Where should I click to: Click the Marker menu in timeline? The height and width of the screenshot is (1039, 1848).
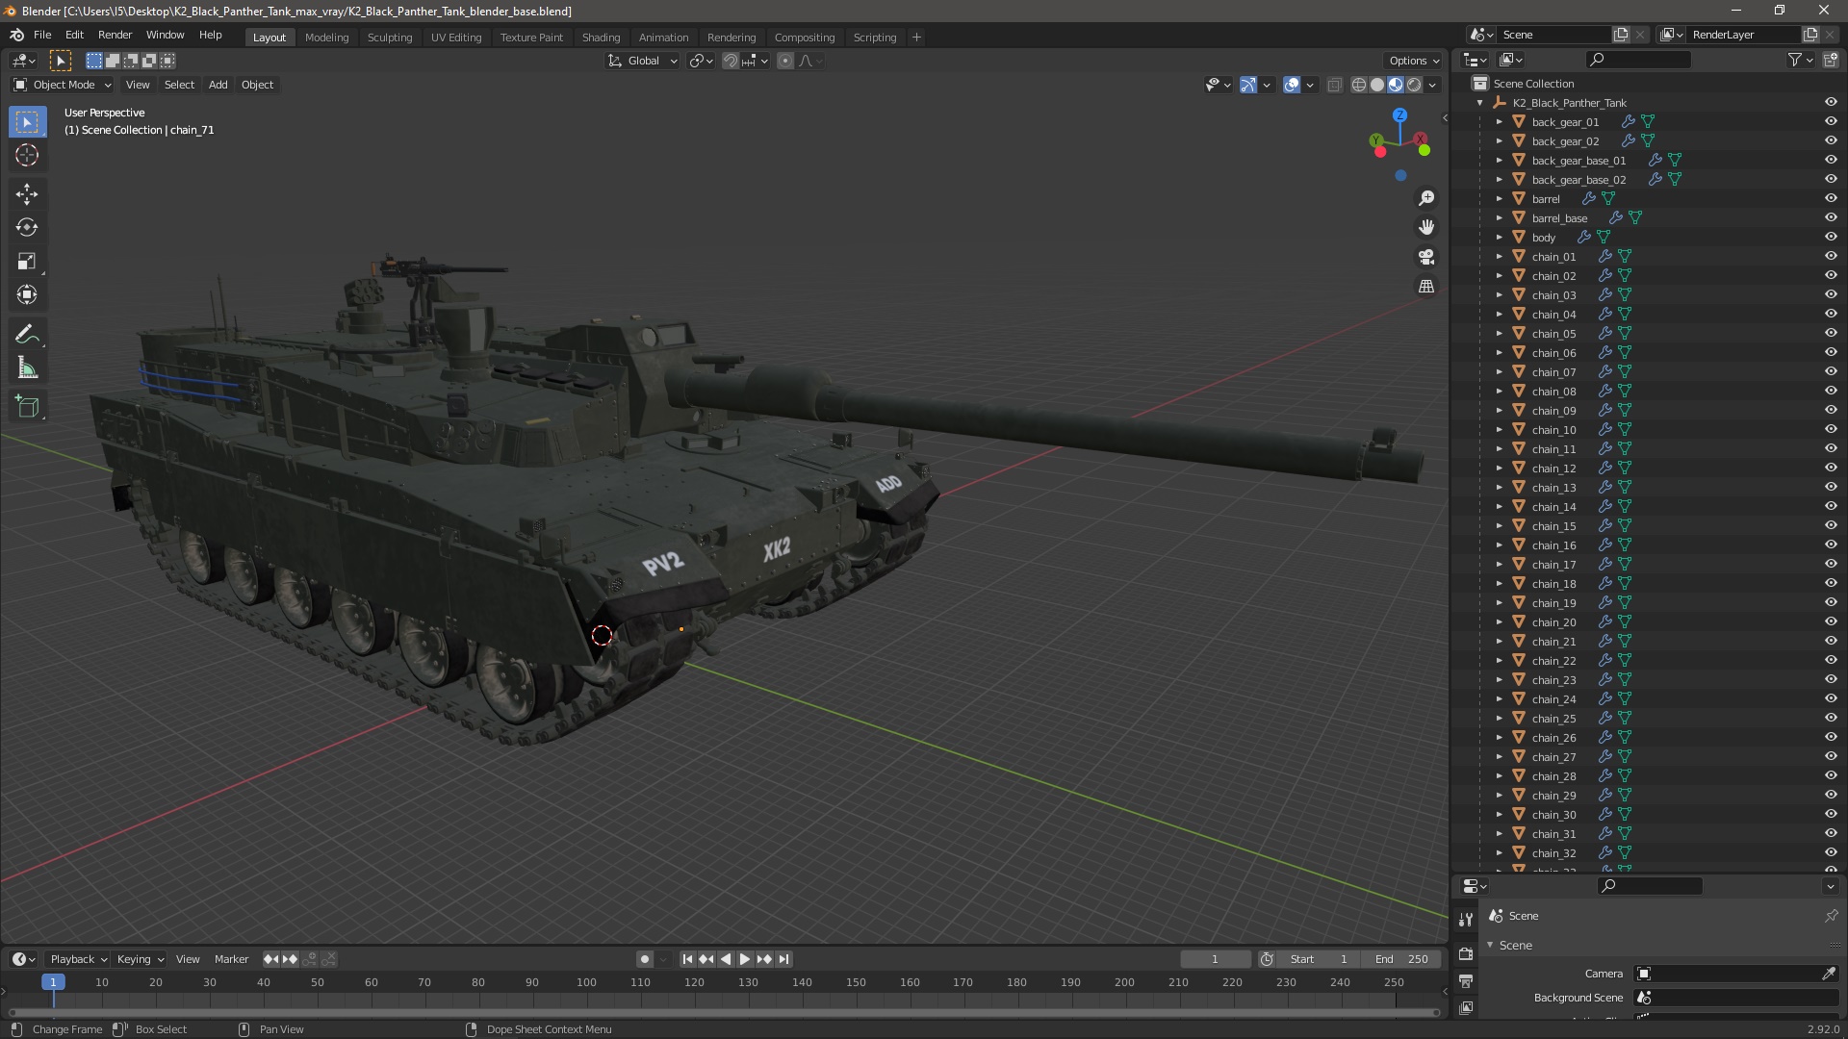point(231,959)
